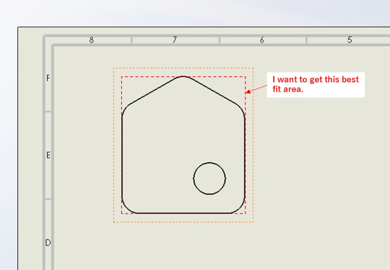
Task: Click zone label 5 on the sheet border
Action: (x=350, y=40)
